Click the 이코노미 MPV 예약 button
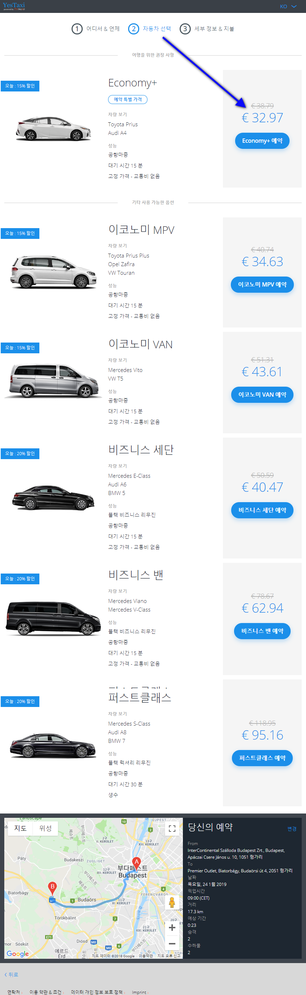Image resolution: width=306 pixels, height=995 pixels. click(262, 285)
